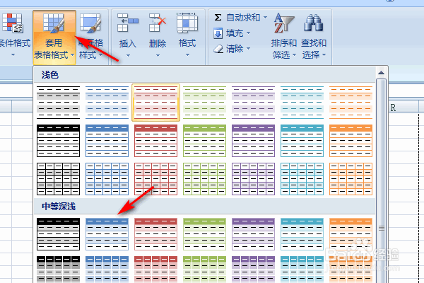Select red medium style in bottom partial row
The image size is (424, 283).
[155, 269]
